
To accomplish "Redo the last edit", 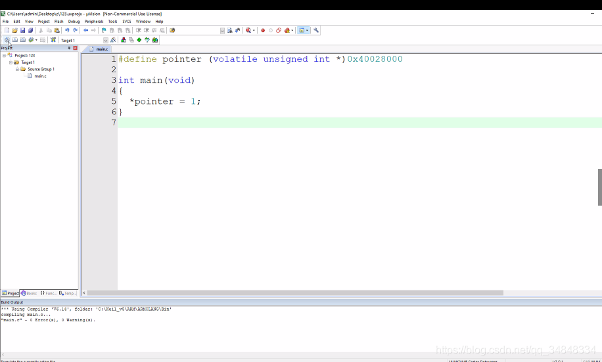I will [75, 30].
